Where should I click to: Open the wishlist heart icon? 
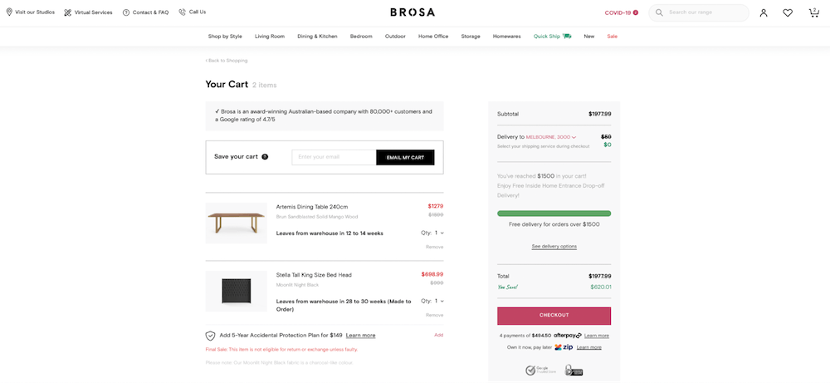(788, 12)
